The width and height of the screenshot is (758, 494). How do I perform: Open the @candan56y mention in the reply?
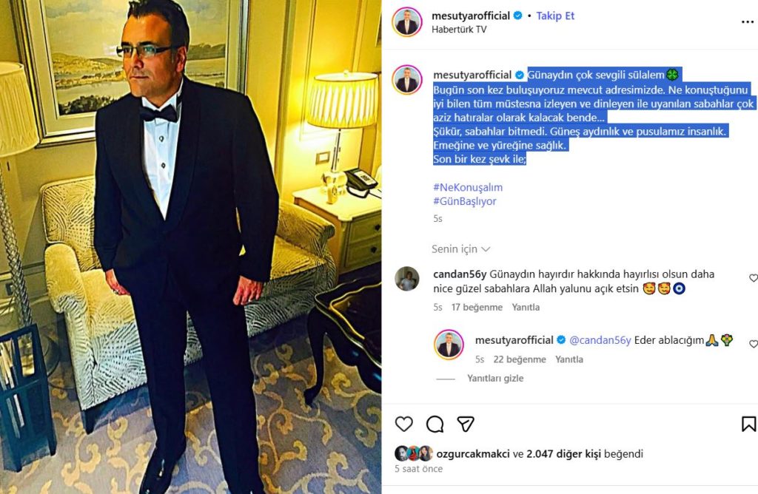(600, 340)
